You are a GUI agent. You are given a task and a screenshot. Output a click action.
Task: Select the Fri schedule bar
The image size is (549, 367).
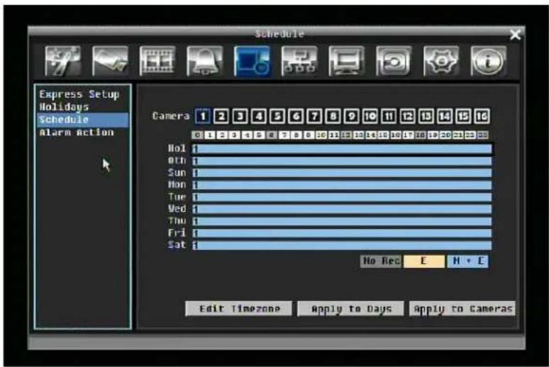point(342,233)
